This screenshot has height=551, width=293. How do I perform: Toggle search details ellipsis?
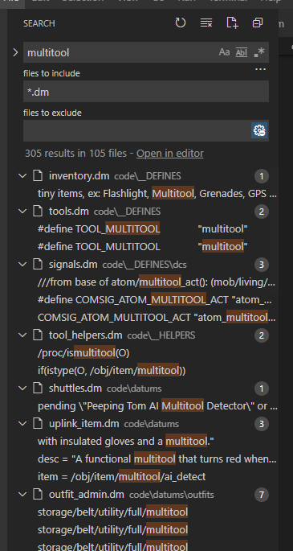coord(260,69)
